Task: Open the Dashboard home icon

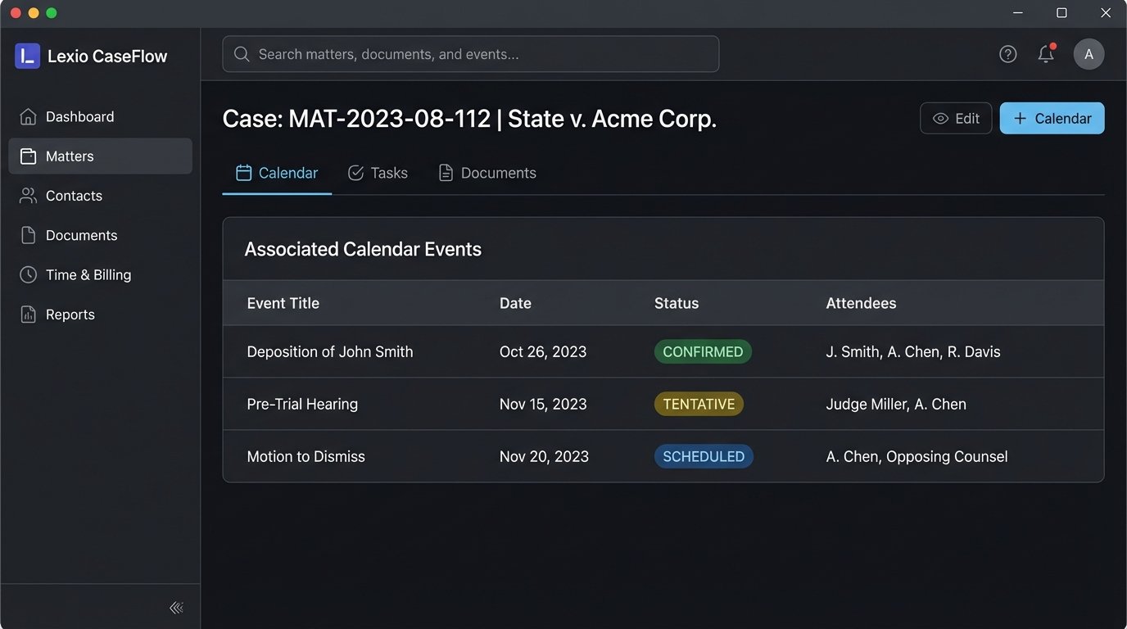Action: pos(27,116)
